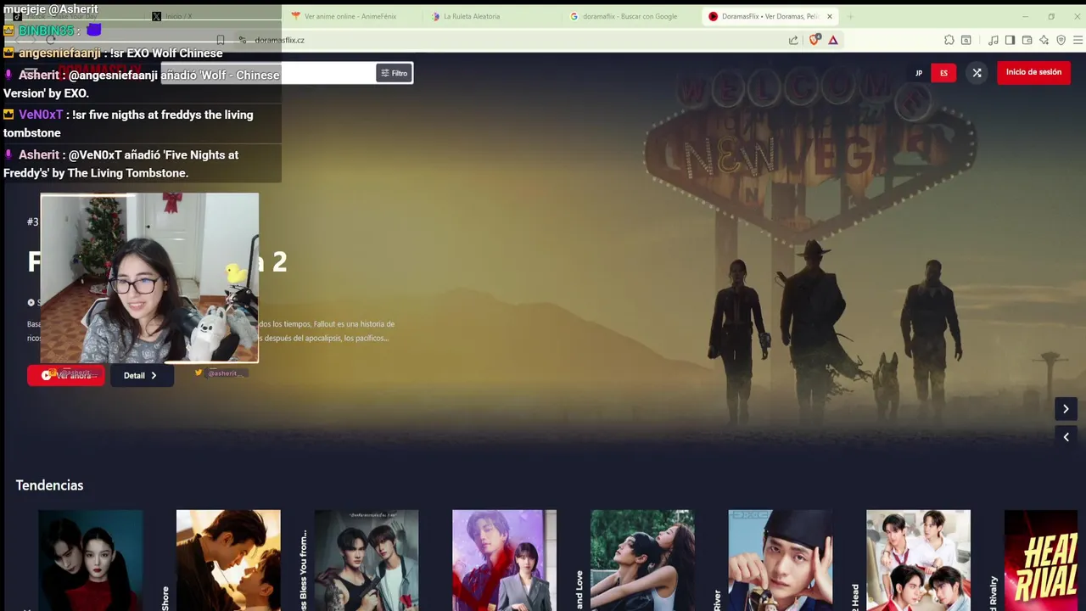Open the purple-haired couple Tendencias poster
1086x611 pixels.
(x=504, y=560)
